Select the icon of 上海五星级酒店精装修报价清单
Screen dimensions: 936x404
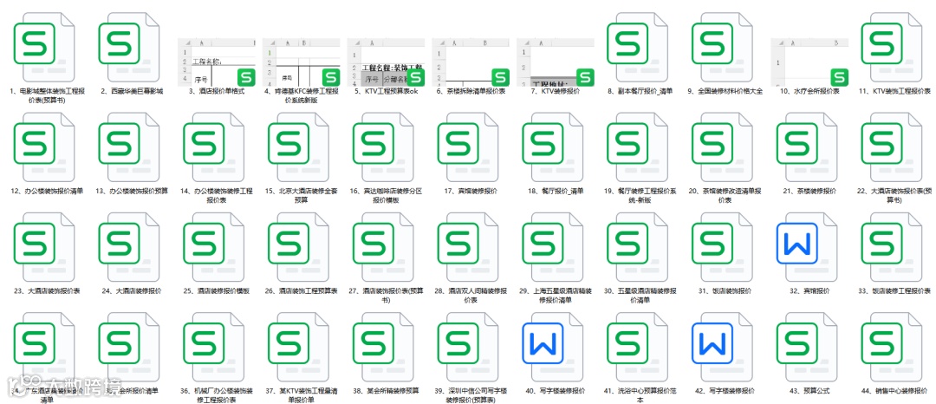[553, 248]
